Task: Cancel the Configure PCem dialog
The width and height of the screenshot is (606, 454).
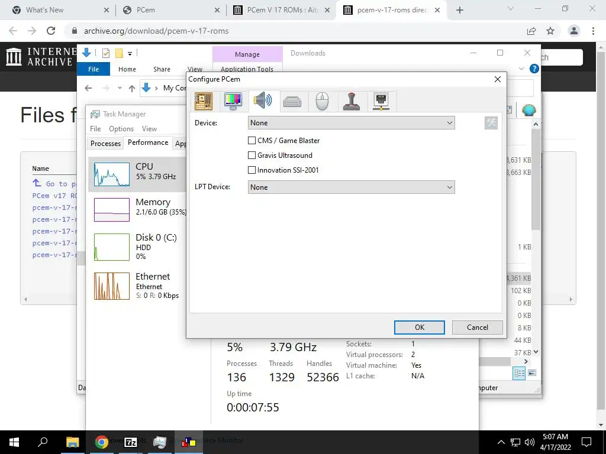Action: point(478,327)
